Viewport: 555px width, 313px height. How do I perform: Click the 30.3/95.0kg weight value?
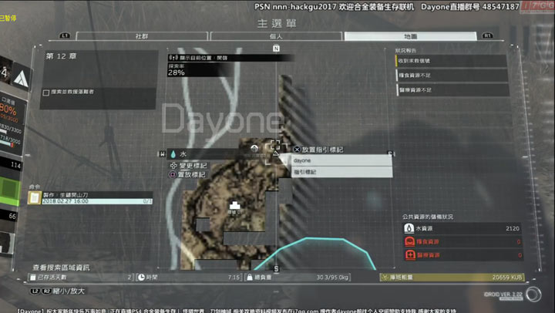(x=333, y=278)
